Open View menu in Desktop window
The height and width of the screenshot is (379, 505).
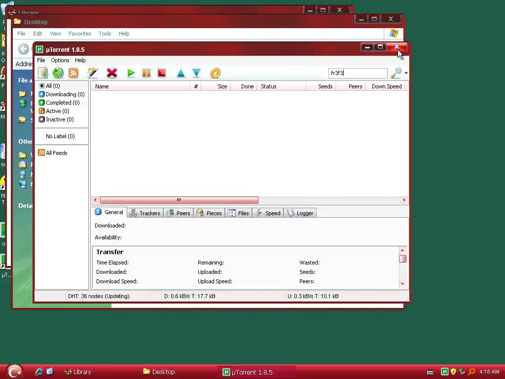click(x=55, y=34)
